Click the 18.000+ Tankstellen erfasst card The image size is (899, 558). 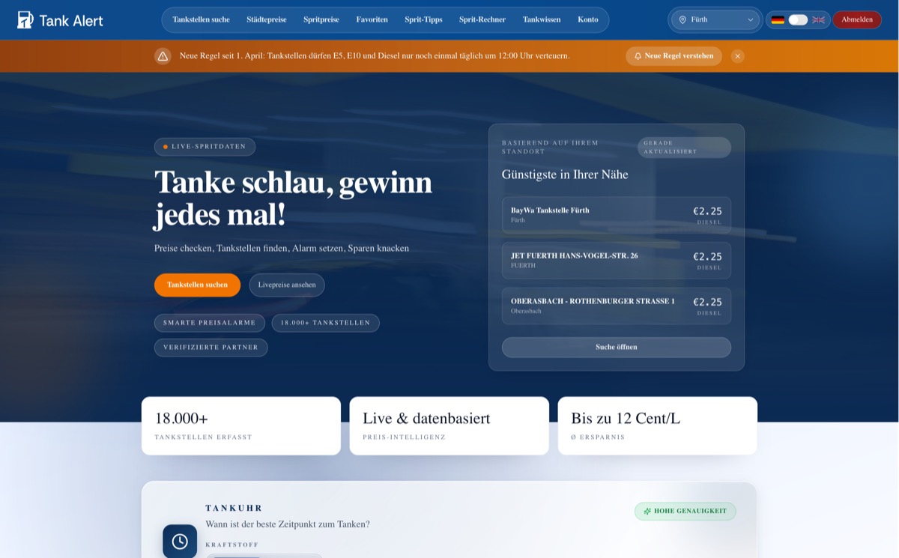[x=241, y=425]
